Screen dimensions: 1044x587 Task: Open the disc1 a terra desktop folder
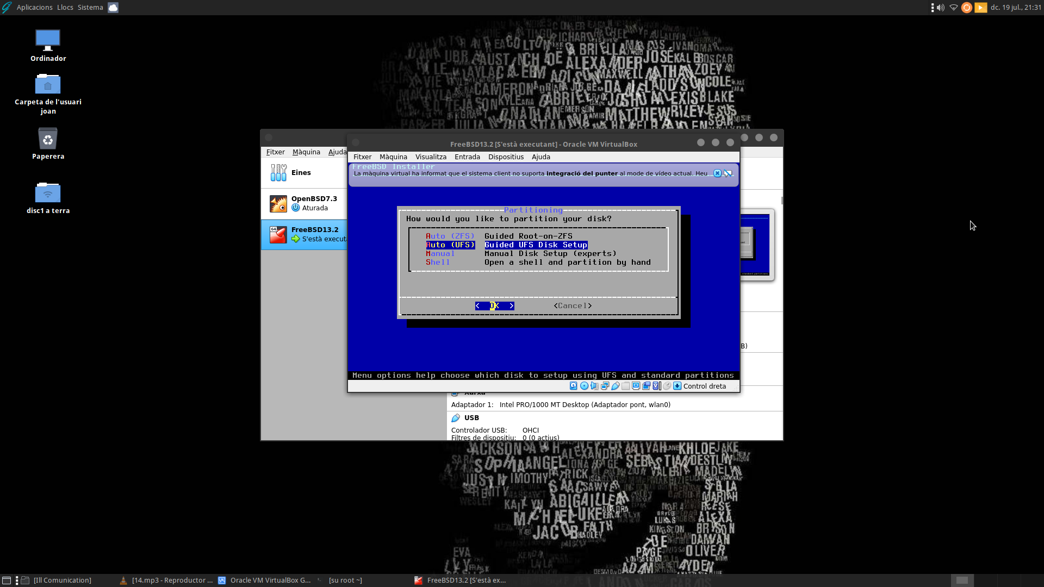(48, 198)
